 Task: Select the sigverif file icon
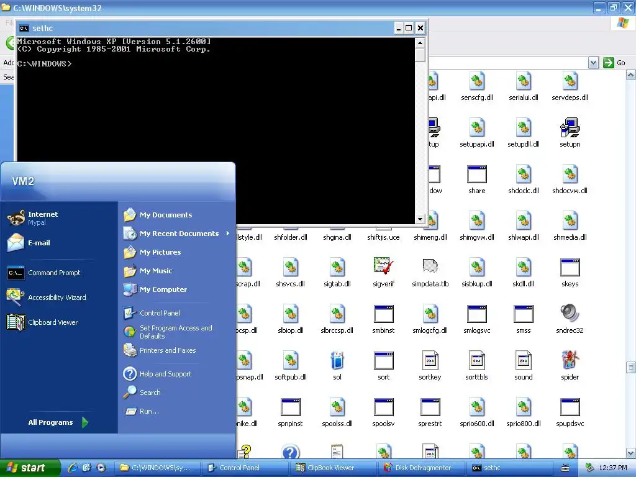383,266
